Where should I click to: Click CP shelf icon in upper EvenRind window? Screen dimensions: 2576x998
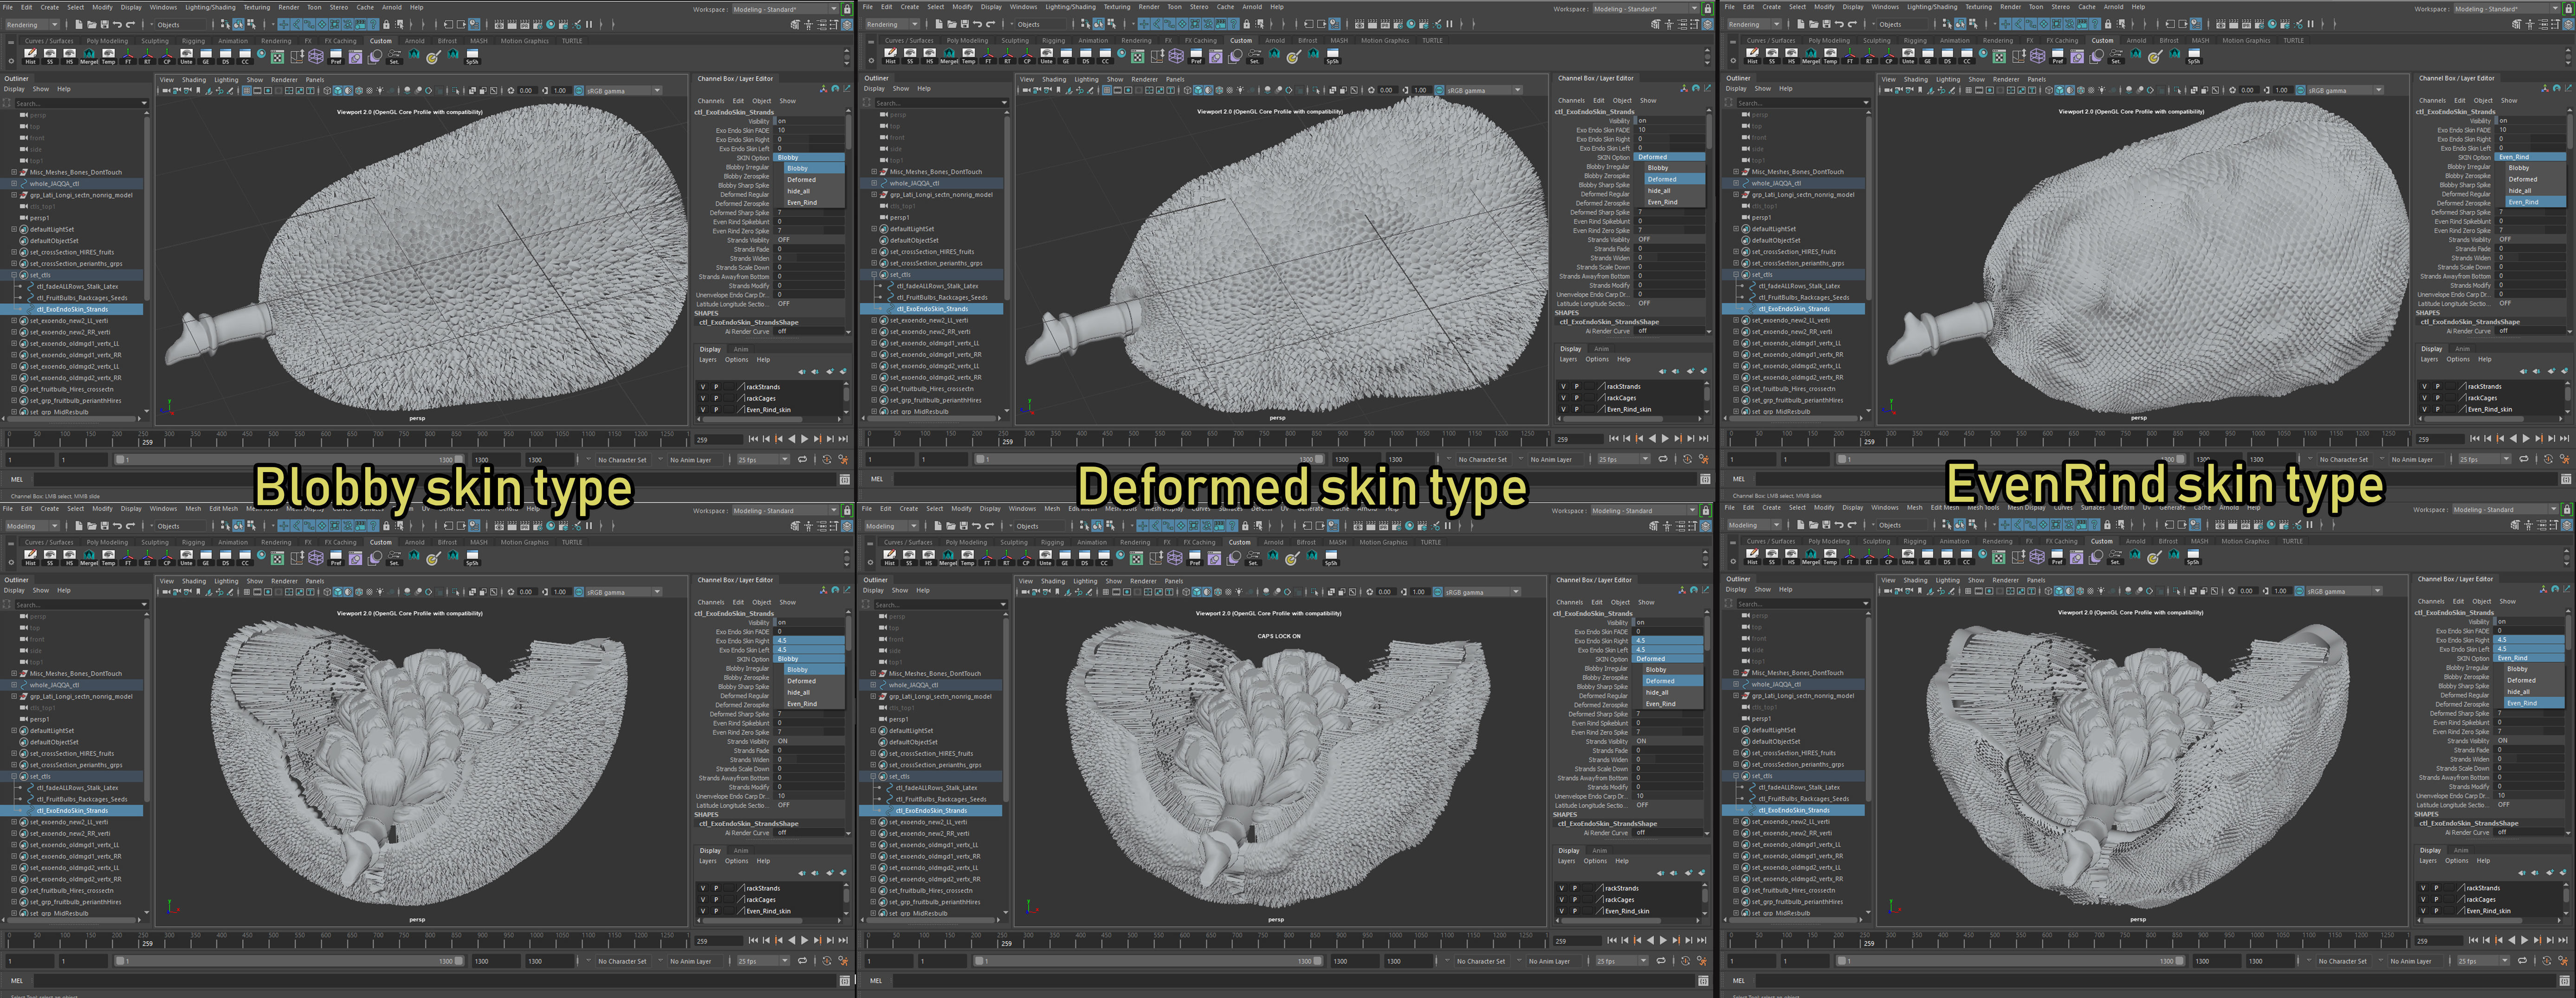(x=1889, y=56)
